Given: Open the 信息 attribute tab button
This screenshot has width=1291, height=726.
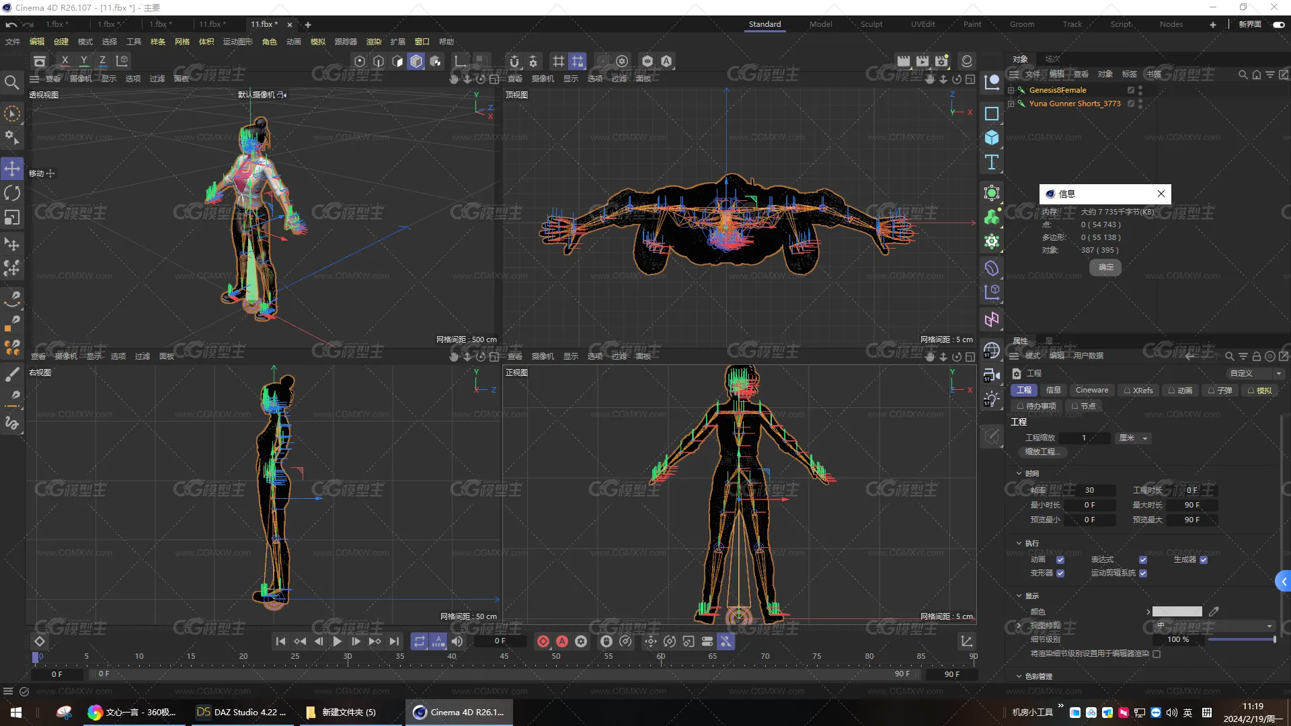Looking at the screenshot, I should coord(1053,390).
